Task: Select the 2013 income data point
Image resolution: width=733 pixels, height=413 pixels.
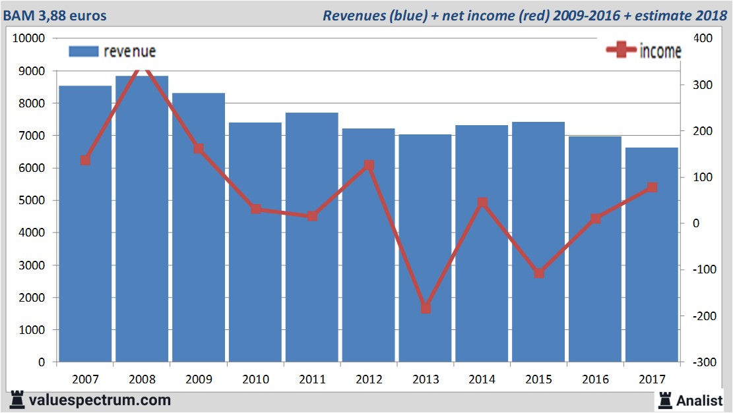Action: click(426, 308)
